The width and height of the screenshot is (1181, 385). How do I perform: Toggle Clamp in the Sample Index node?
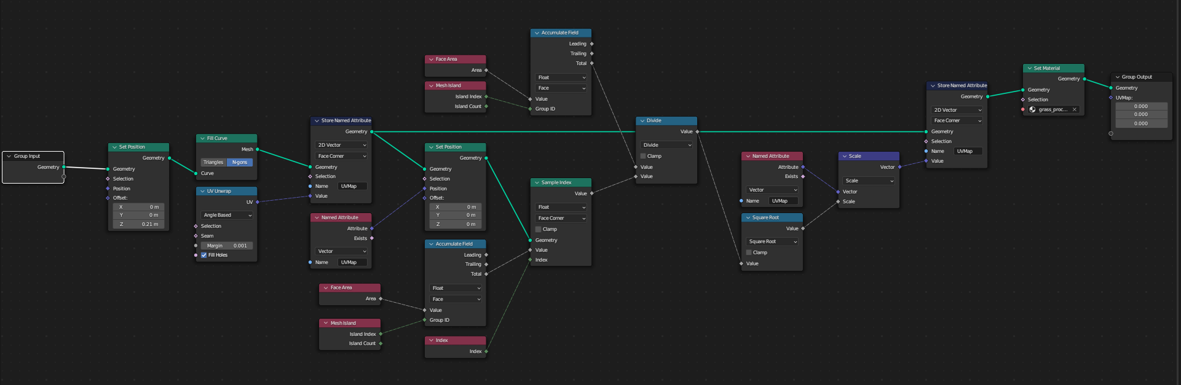pyautogui.click(x=538, y=229)
